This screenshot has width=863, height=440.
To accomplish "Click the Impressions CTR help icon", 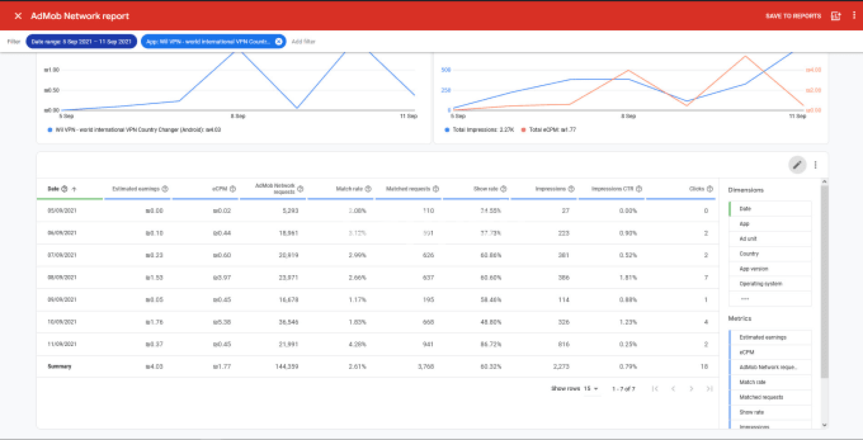I will point(639,189).
